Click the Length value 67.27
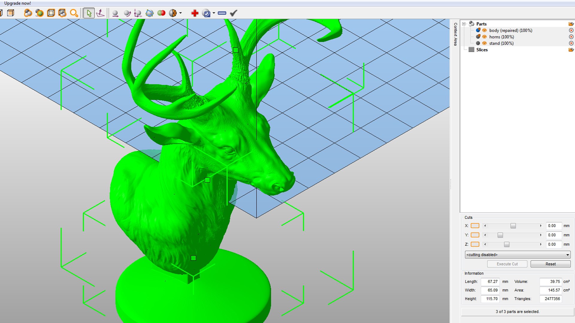575x323 pixels. coord(490,282)
